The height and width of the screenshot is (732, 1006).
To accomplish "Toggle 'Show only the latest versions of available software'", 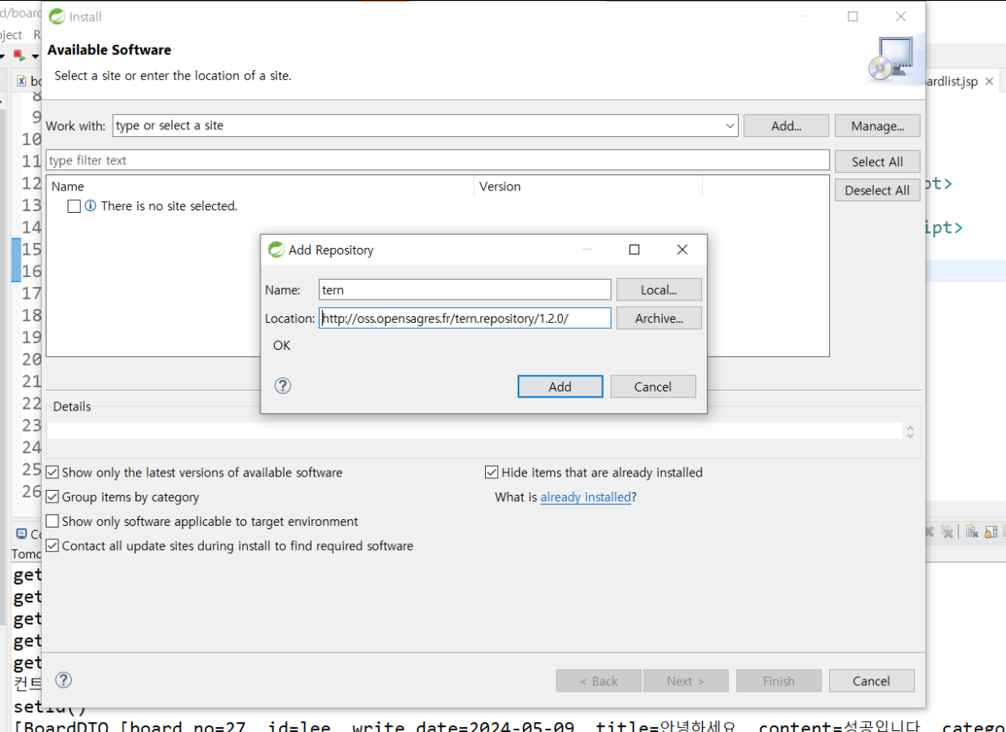I will (53, 472).
